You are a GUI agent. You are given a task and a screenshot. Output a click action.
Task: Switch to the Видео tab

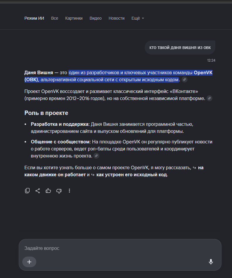coord(95,18)
